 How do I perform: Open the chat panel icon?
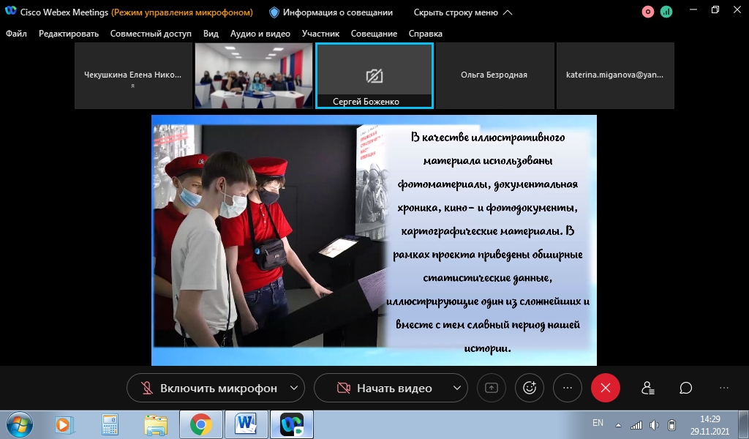[685, 388]
